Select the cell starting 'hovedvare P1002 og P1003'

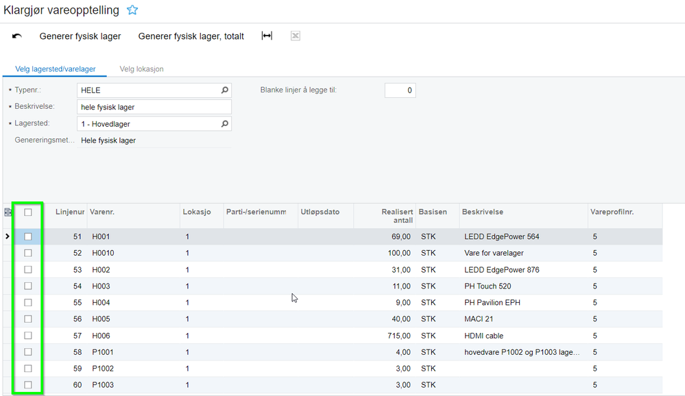522,352
